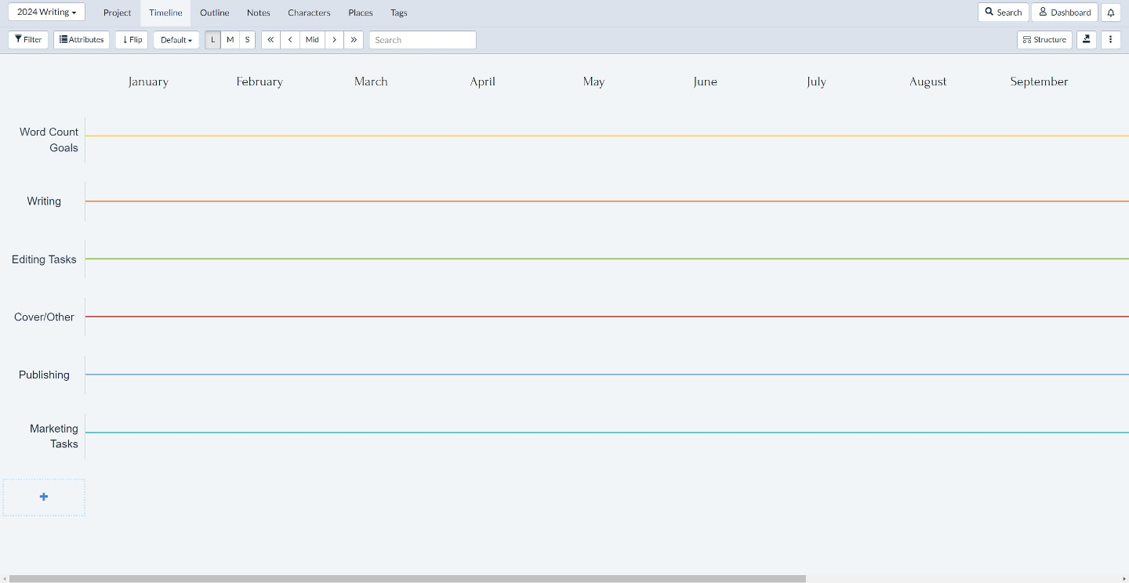The width and height of the screenshot is (1129, 583).
Task: Flip the timeline orientation
Action: tap(132, 40)
